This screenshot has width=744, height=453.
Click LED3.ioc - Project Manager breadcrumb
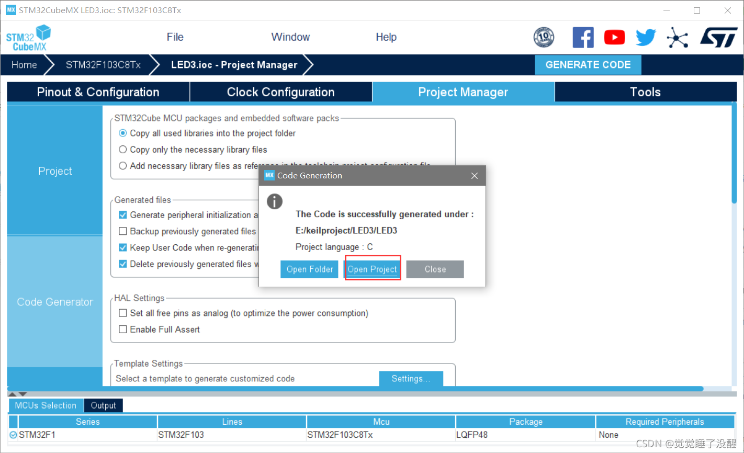[x=234, y=65]
